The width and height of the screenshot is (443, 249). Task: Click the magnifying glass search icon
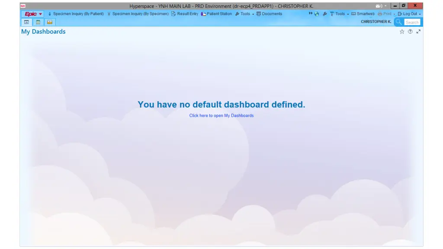[398, 22]
